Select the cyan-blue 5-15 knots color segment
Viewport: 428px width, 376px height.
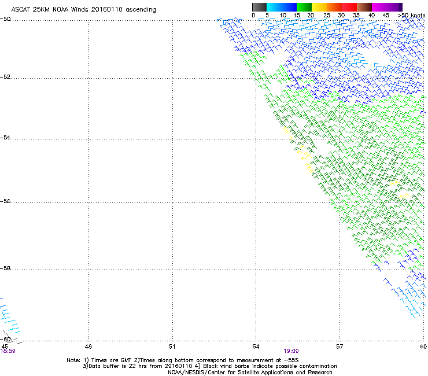tap(282, 7)
